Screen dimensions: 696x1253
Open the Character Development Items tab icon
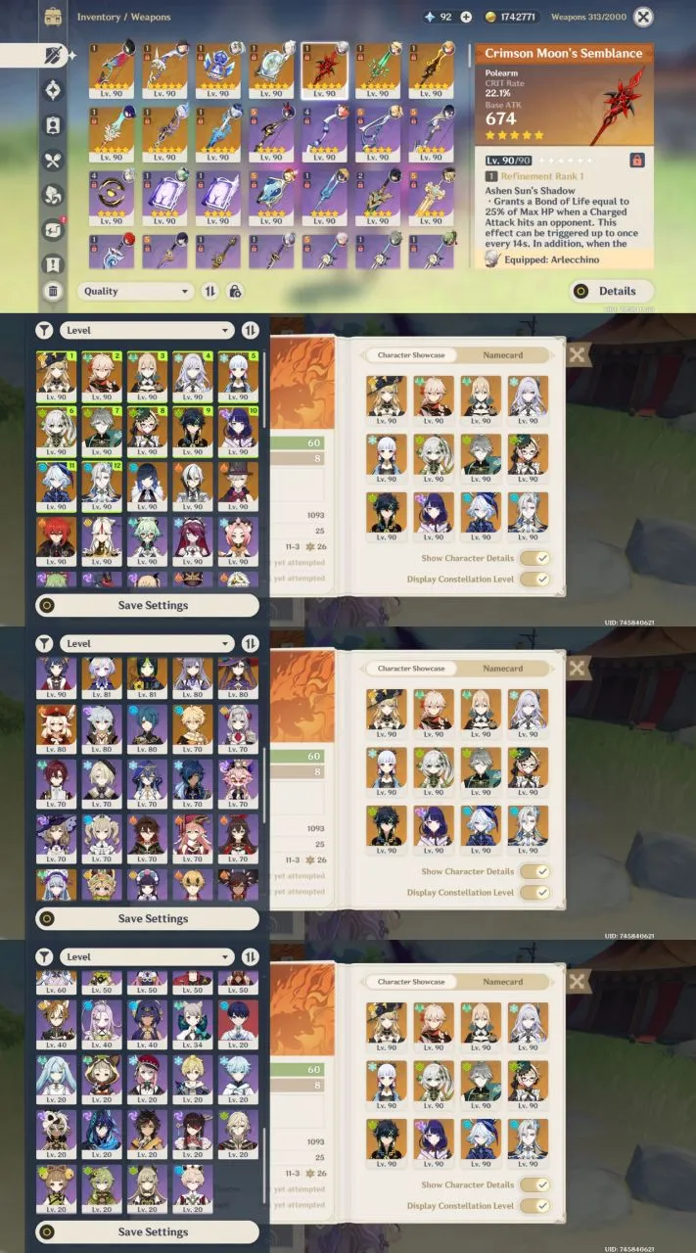(x=53, y=125)
